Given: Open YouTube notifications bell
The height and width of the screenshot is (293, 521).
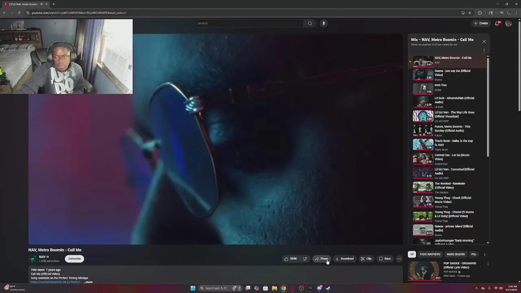Looking at the screenshot, I should coord(497,23).
